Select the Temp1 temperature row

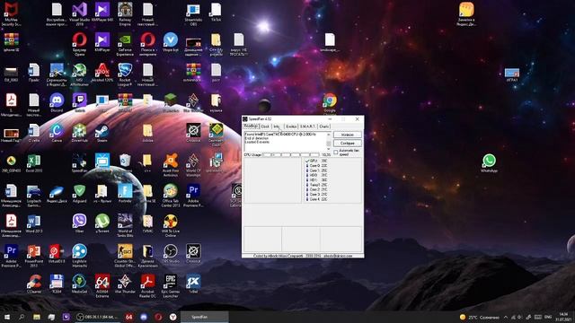tap(316, 185)
